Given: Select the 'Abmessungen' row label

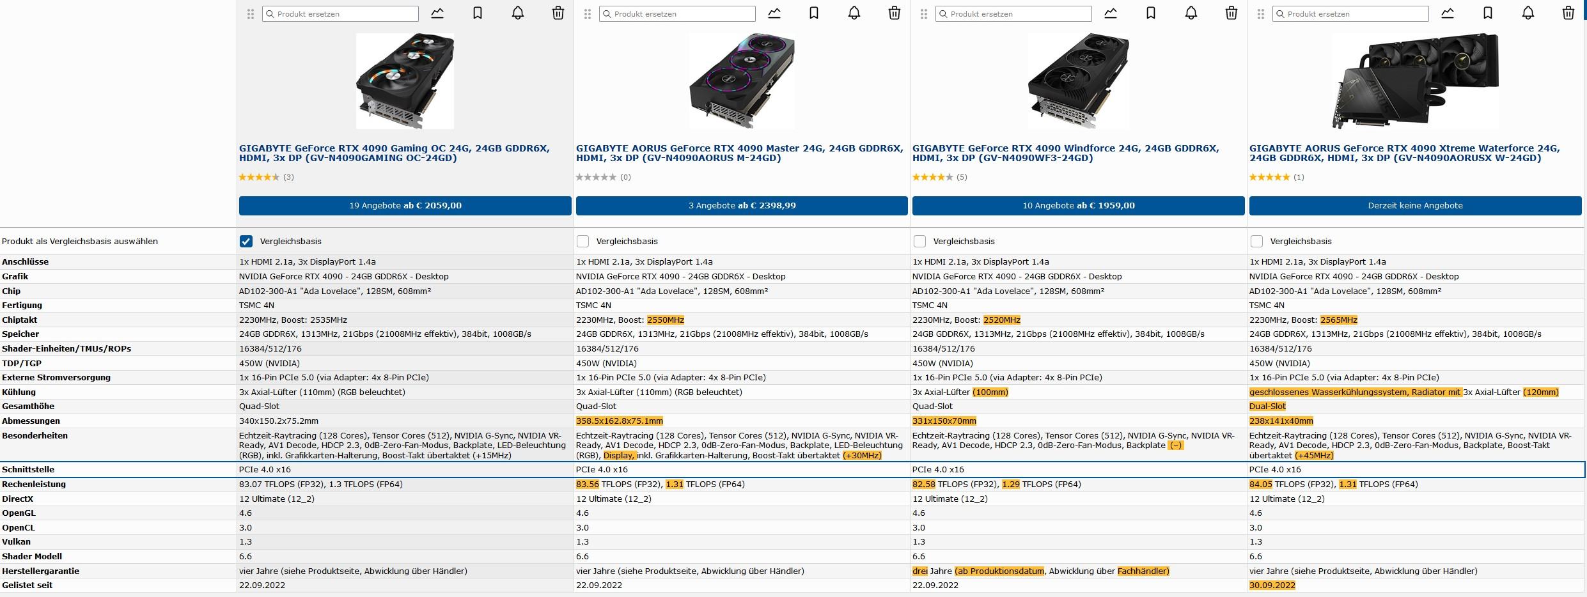Looking at the screenshot, I should pos(31,421).
